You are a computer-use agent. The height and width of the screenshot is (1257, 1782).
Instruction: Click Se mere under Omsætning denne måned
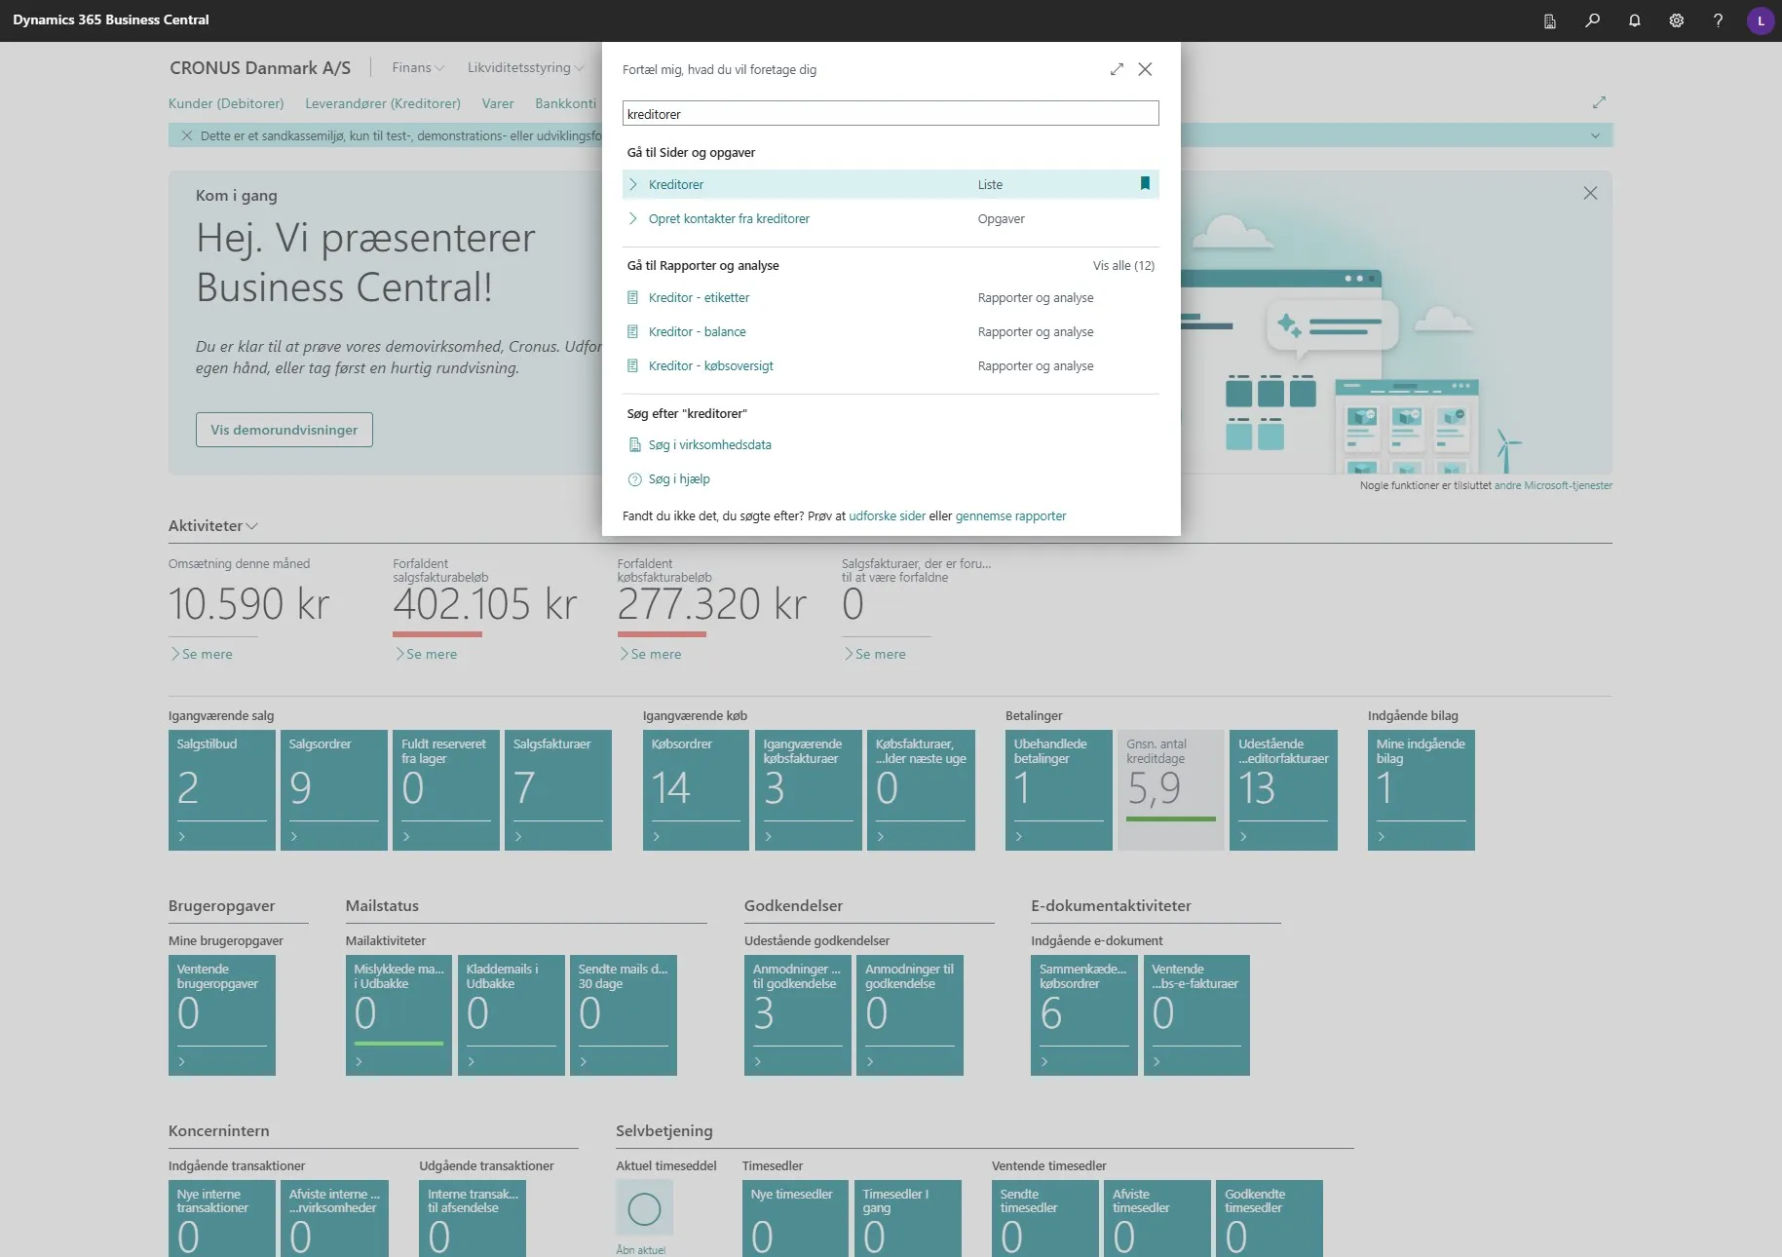pos(202,654)
